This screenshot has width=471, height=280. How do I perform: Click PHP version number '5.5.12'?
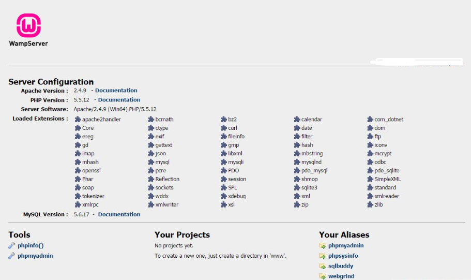click(81, 99)
